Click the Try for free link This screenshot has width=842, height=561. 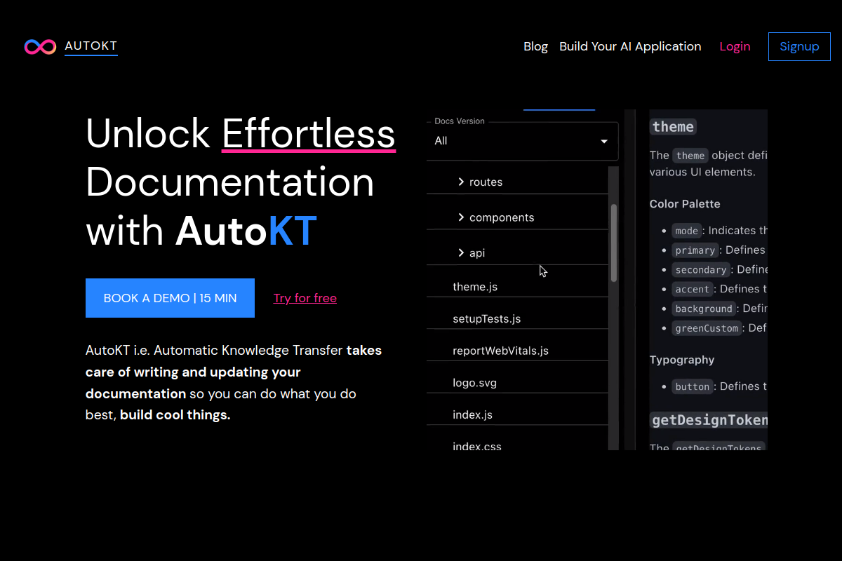click(x=305, y=298)
